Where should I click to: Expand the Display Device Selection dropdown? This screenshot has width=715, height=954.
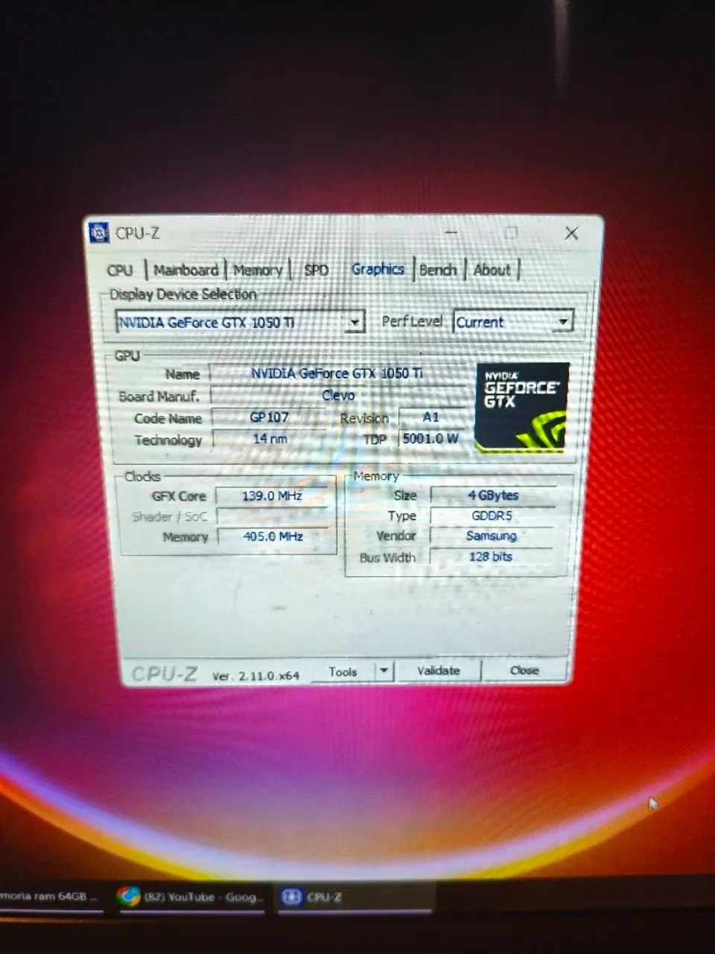tap(355, 323)
